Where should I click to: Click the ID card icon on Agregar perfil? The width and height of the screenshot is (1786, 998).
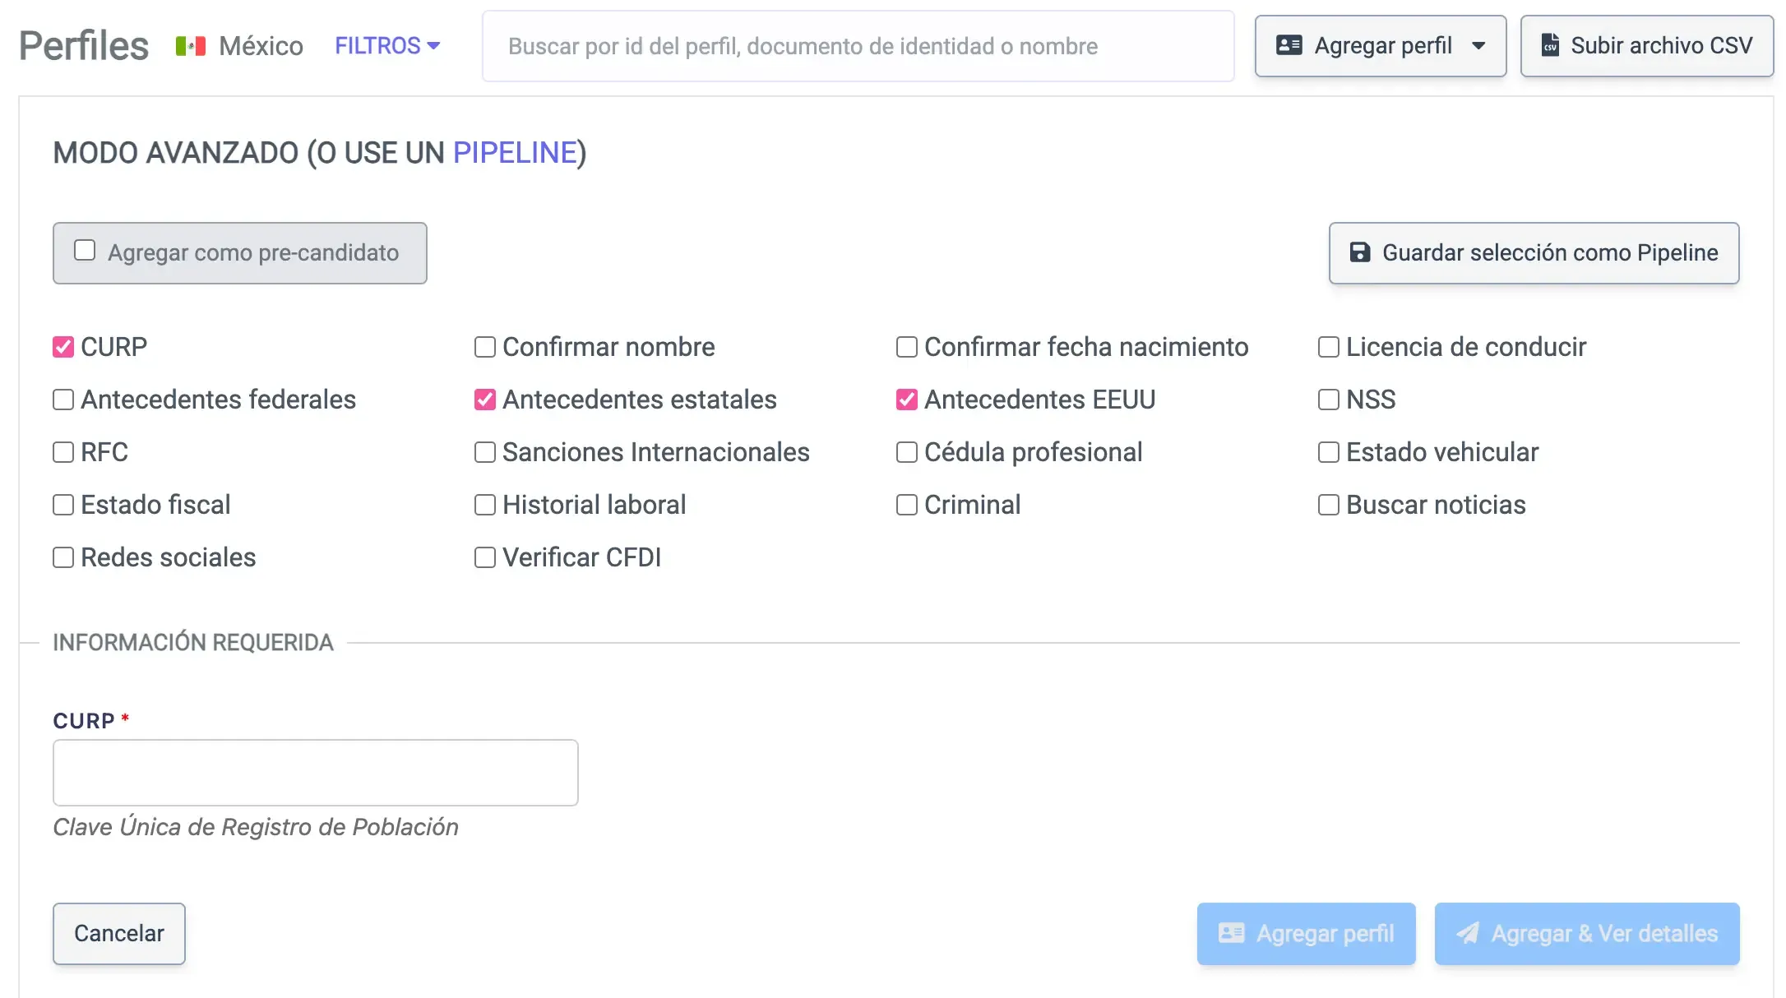click(1289, 46)
